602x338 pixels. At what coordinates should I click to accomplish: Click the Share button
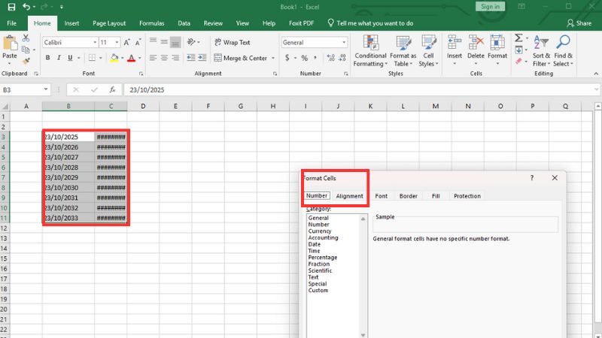tap(579, 23)
